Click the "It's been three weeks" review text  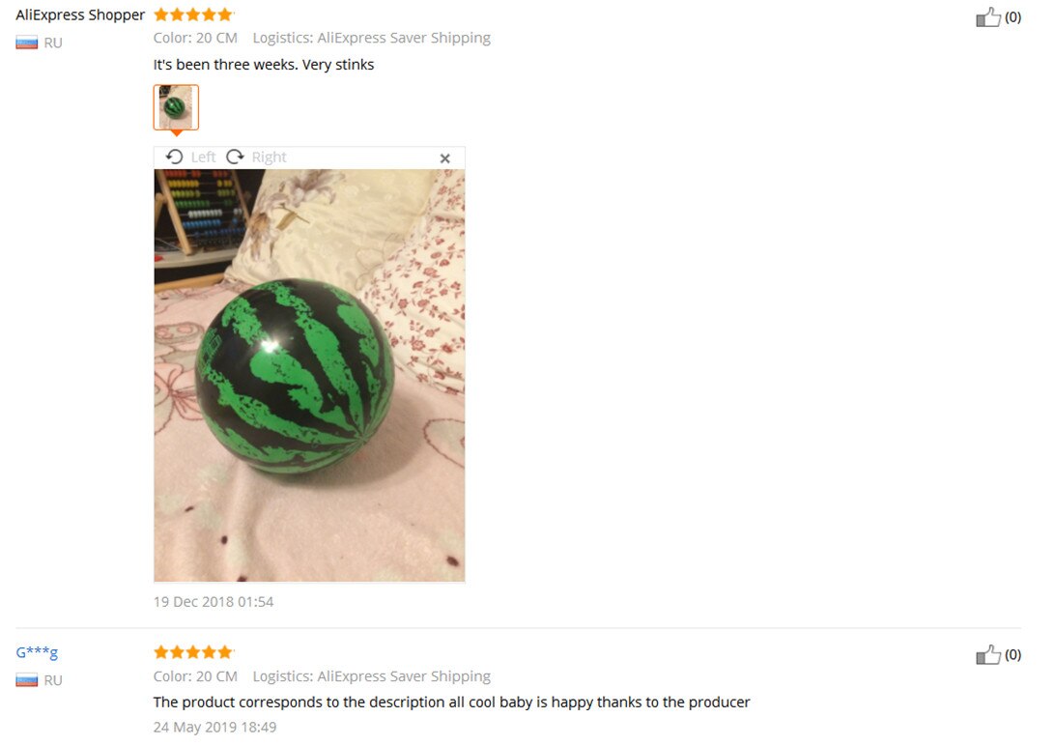(264, 65)
